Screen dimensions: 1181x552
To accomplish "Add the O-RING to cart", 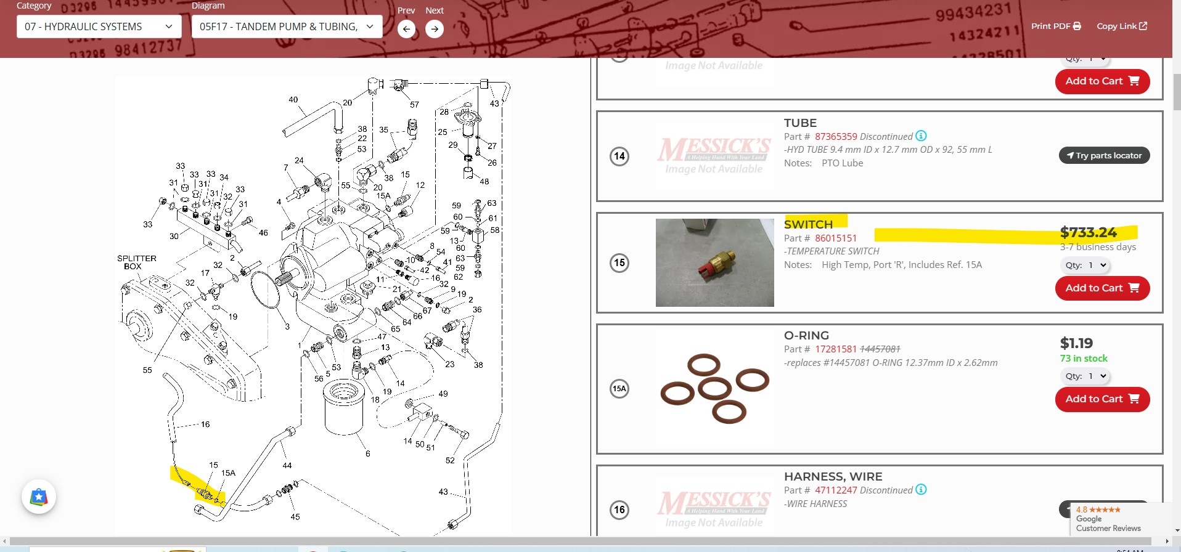I will 1102,399.
